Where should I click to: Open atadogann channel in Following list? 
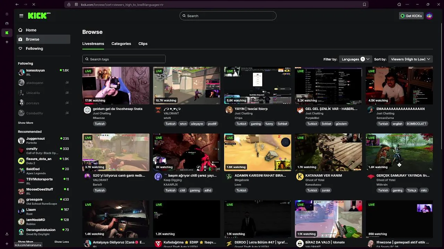tap(43, 83)
